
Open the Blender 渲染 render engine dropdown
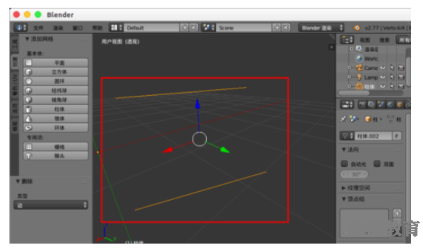click(x=321, y=28)
